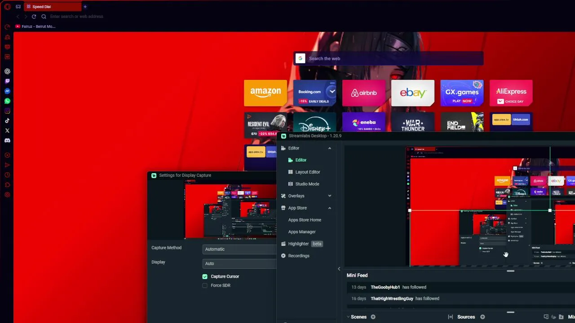This screenshot has width=575, height=323.
Task: Click the Studio Mode icon in Streamlabs
Action: click(291, 184)
